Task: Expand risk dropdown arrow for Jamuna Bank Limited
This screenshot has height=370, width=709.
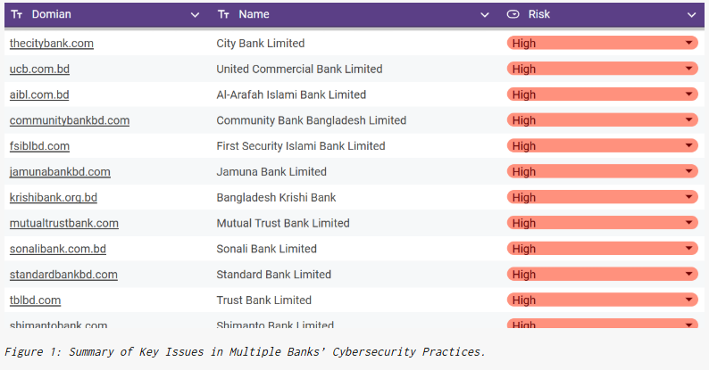Action: coord(688,171)
